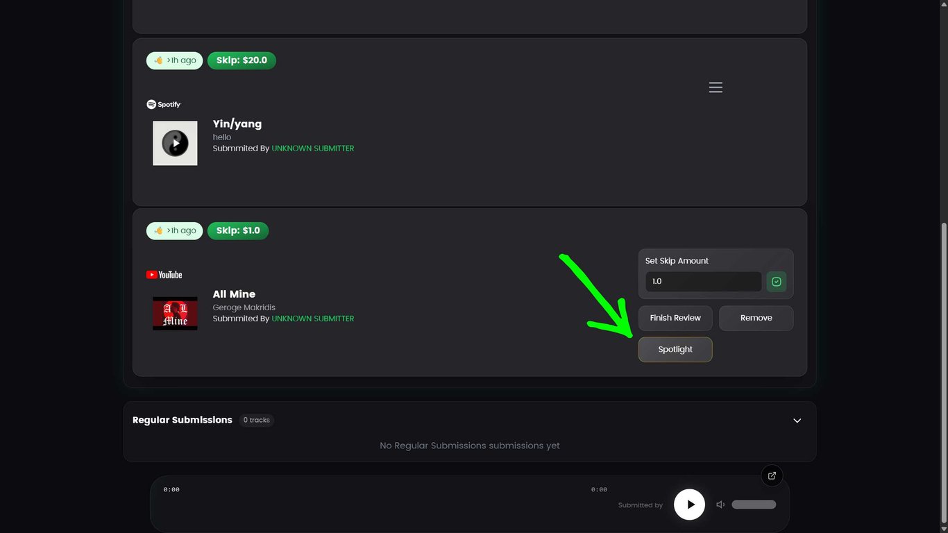Click the Finish Review button
948x533 pixels.
point(675,318)
